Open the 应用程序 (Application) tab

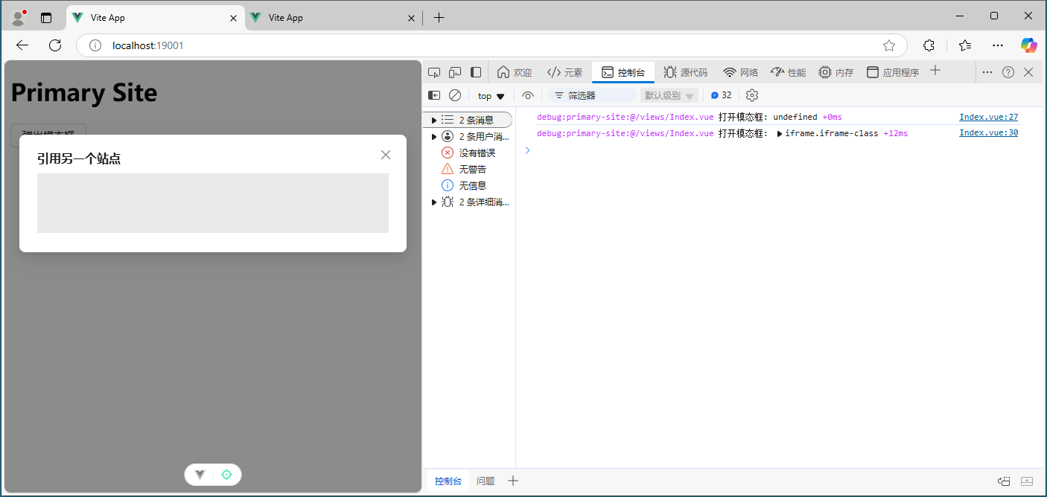coord(893,72)
